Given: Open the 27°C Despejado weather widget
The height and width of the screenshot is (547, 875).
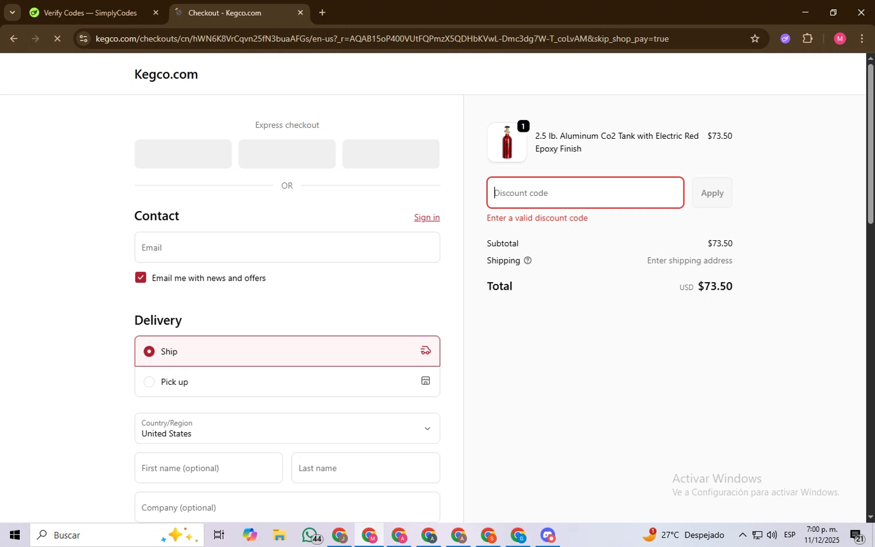Looking at the screenshot, I should click(684, 535).
